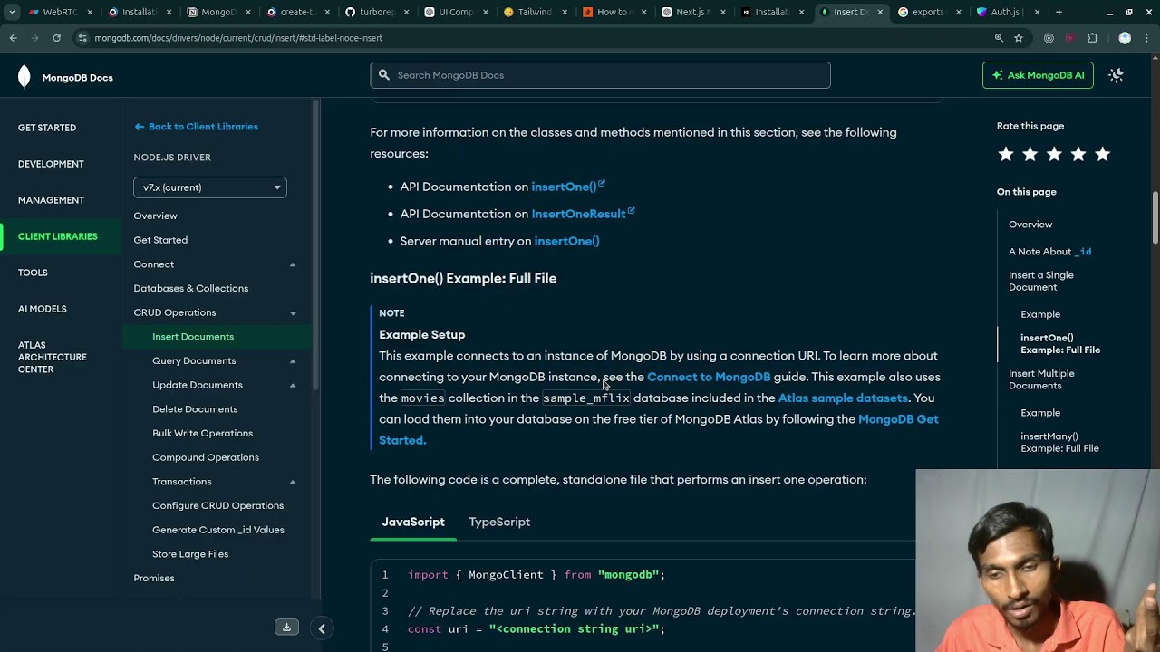Open the InsertOneResult API link
The height and width of the screenshot is (652, 1160).
tap(583, 214)
